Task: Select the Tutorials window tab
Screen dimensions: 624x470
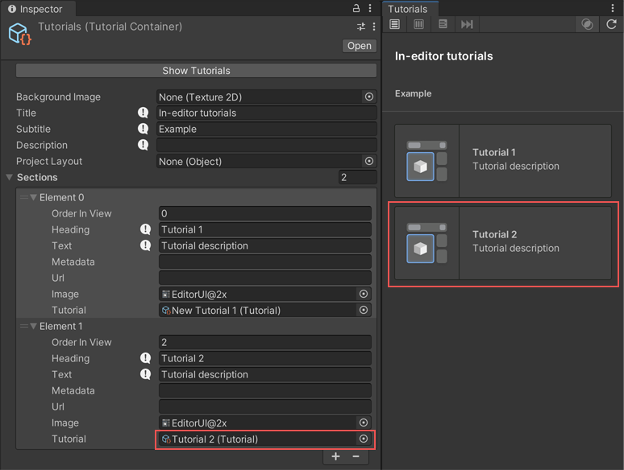Action: (x=408, y=9)
